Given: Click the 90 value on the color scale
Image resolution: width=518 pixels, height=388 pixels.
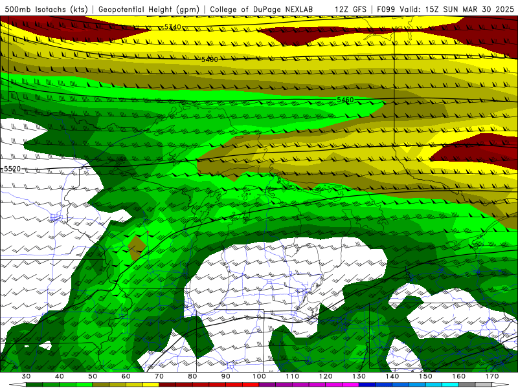Looking at the screenshot, I should click(225, 376).
